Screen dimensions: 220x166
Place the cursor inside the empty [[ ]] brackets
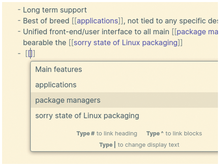[x=30, y=53]
